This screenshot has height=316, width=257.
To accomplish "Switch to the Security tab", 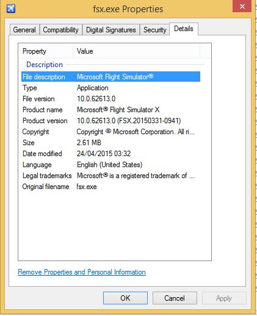I will click(155, 30).
